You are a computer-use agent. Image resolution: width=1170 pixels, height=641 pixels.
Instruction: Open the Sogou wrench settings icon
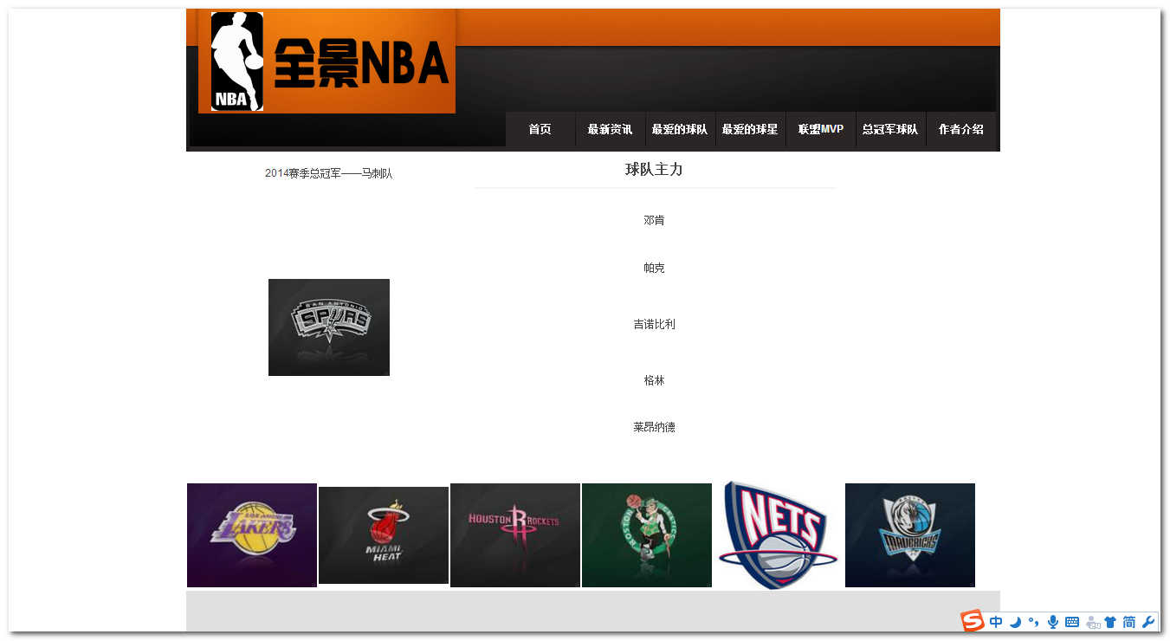click(1148, 622)
